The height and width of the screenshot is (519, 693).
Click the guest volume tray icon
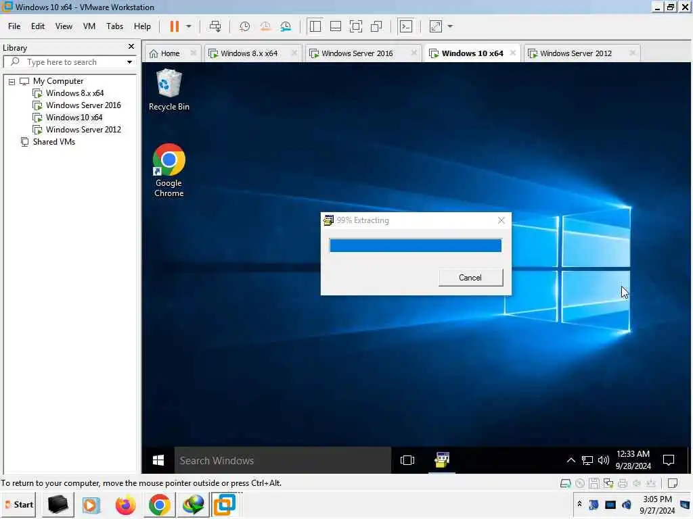[x=603, y=460]
